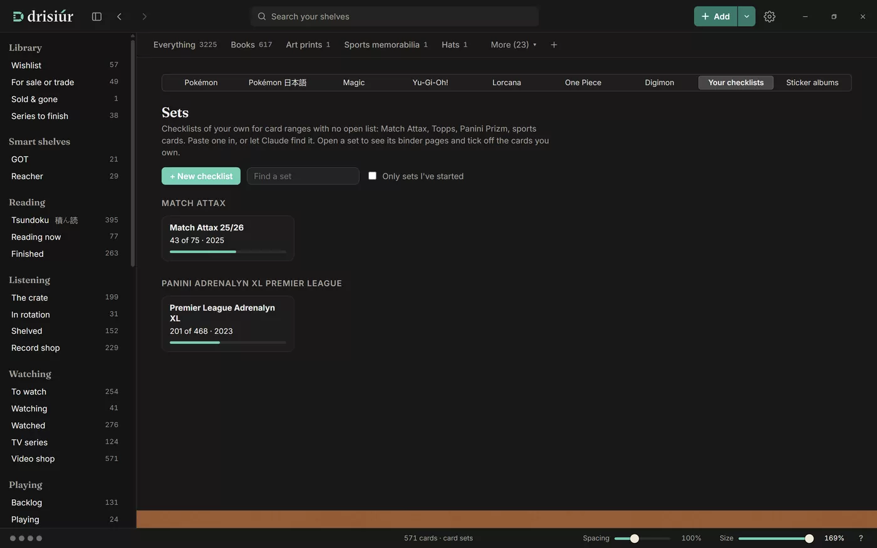Image resolution: width=877 pixels, height=548 pixels.
Task: Select the Pokémon segment
Action: tap(201, 83)
